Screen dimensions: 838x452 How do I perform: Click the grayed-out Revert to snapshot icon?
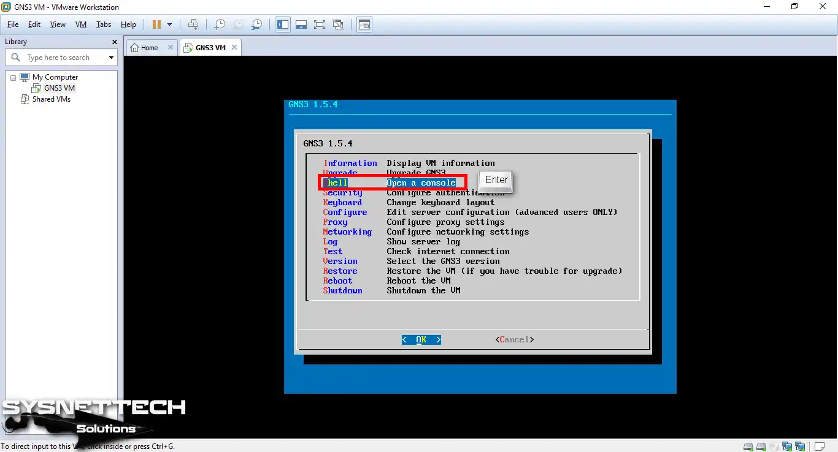click(x=238, y=24)
